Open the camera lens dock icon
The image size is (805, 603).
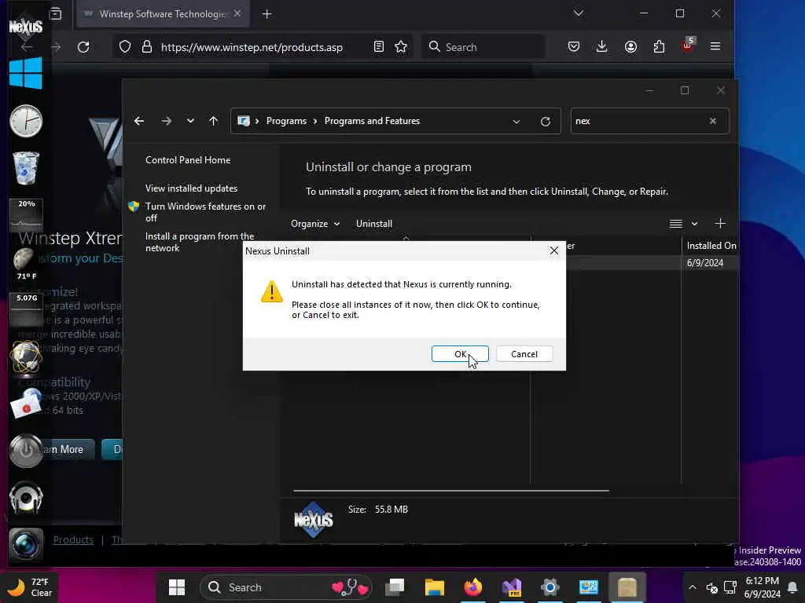pyautogui.click(x=26, y=545)
